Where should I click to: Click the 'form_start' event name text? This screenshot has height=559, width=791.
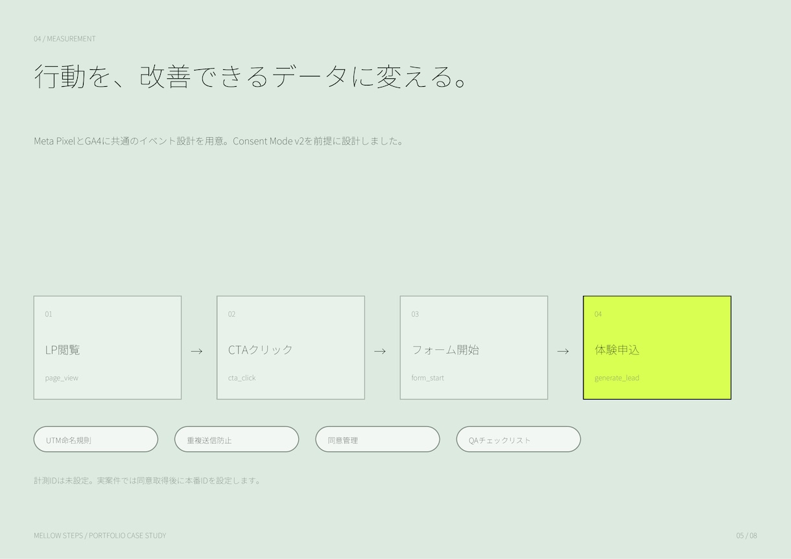tap(428, 378)
